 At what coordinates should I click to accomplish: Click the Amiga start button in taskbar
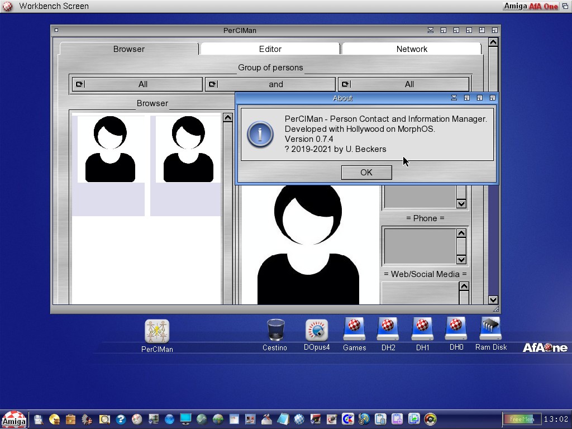[13, 419]
